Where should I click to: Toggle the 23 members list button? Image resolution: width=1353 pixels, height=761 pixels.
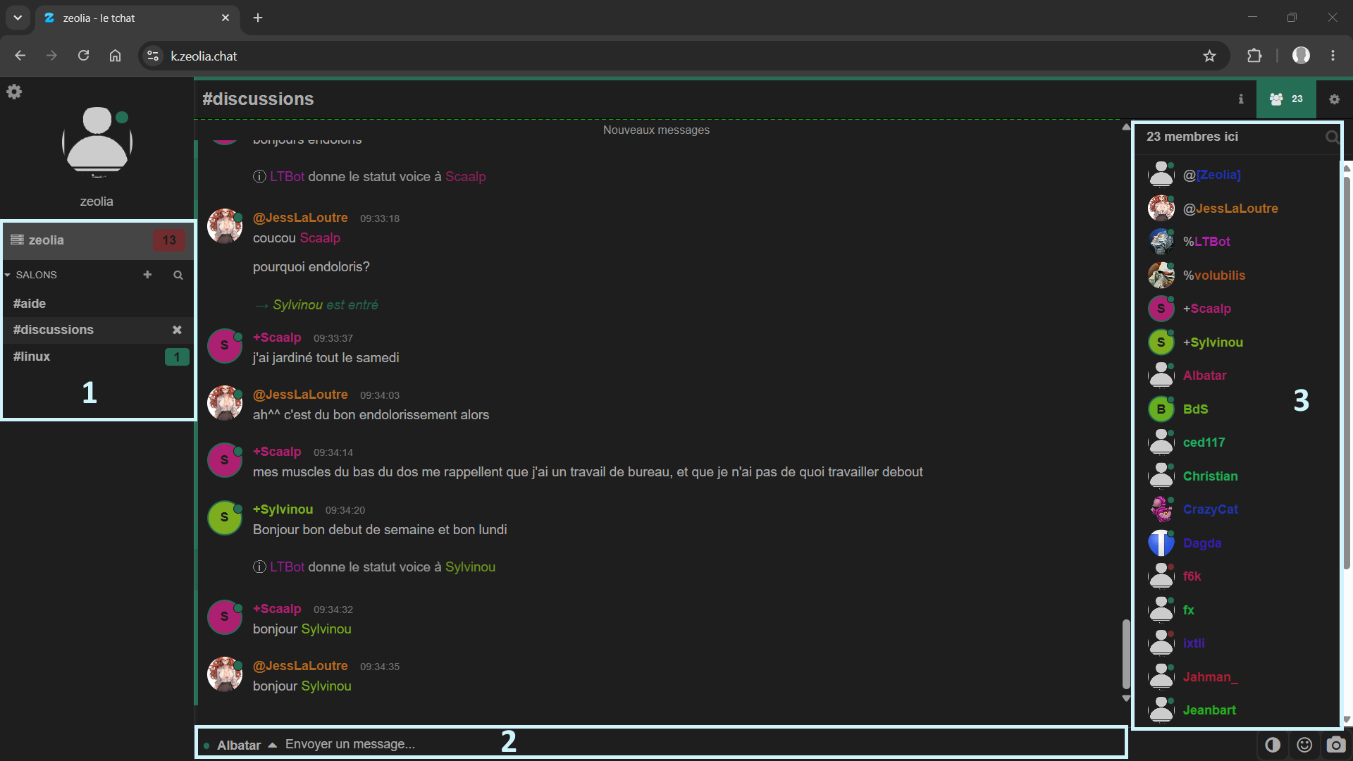1286,99
